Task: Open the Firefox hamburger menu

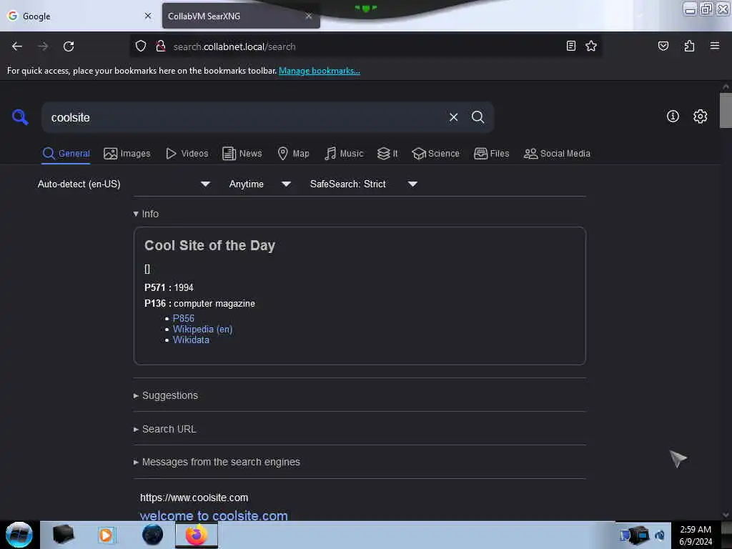Action: click(x=714, y=46)
